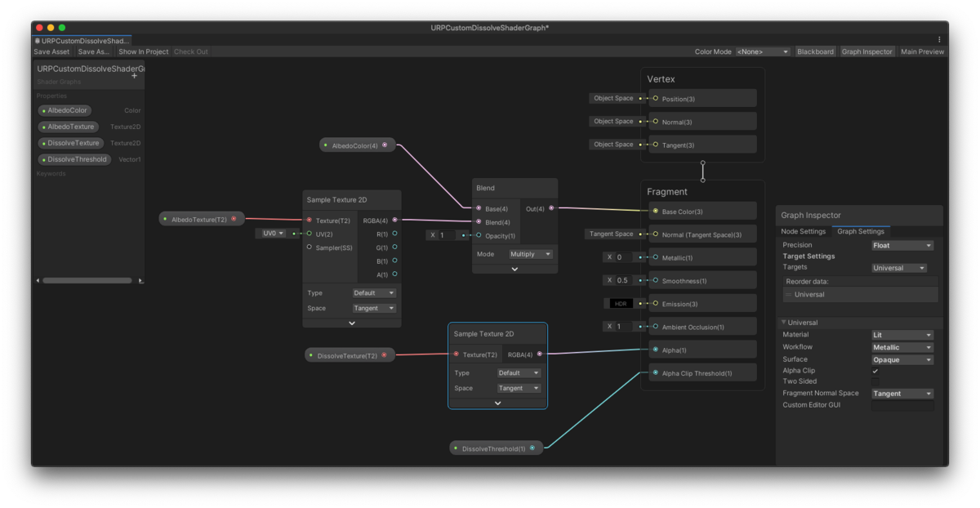Click Blend node Opacity(1) input port

click(x=479, y=235)
